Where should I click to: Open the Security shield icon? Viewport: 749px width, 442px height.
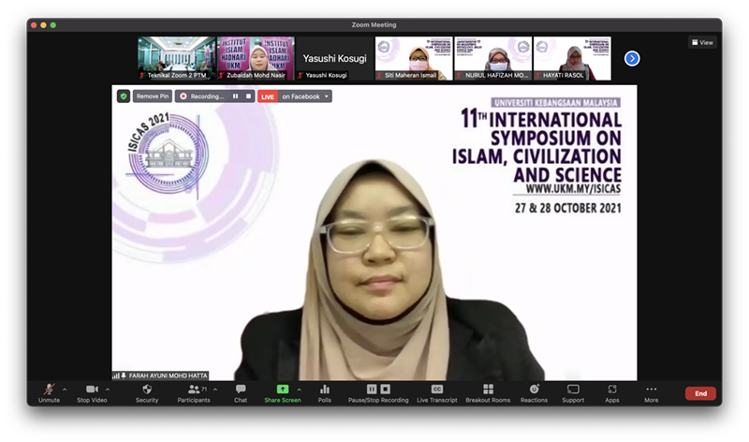(x=147, y=390)
